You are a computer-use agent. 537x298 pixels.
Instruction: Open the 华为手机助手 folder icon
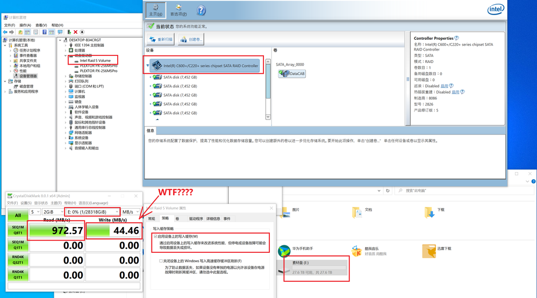284,251
